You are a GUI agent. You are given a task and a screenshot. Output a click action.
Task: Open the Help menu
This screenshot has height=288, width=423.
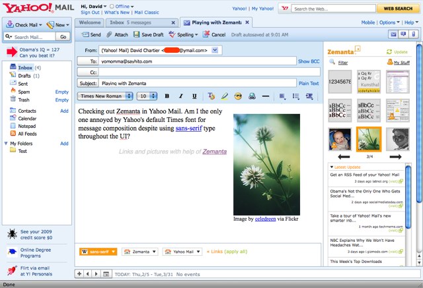point(411,22)
